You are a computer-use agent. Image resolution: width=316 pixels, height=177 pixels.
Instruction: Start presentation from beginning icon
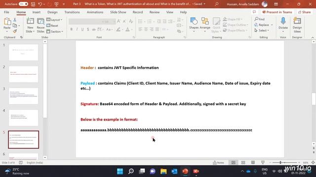click(56, 4)
